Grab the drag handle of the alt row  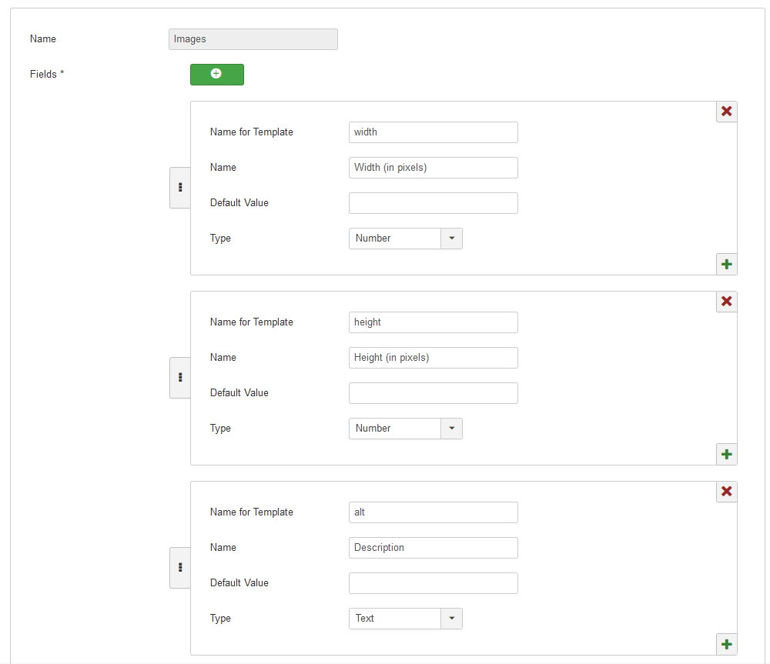[x=180, y=567]
